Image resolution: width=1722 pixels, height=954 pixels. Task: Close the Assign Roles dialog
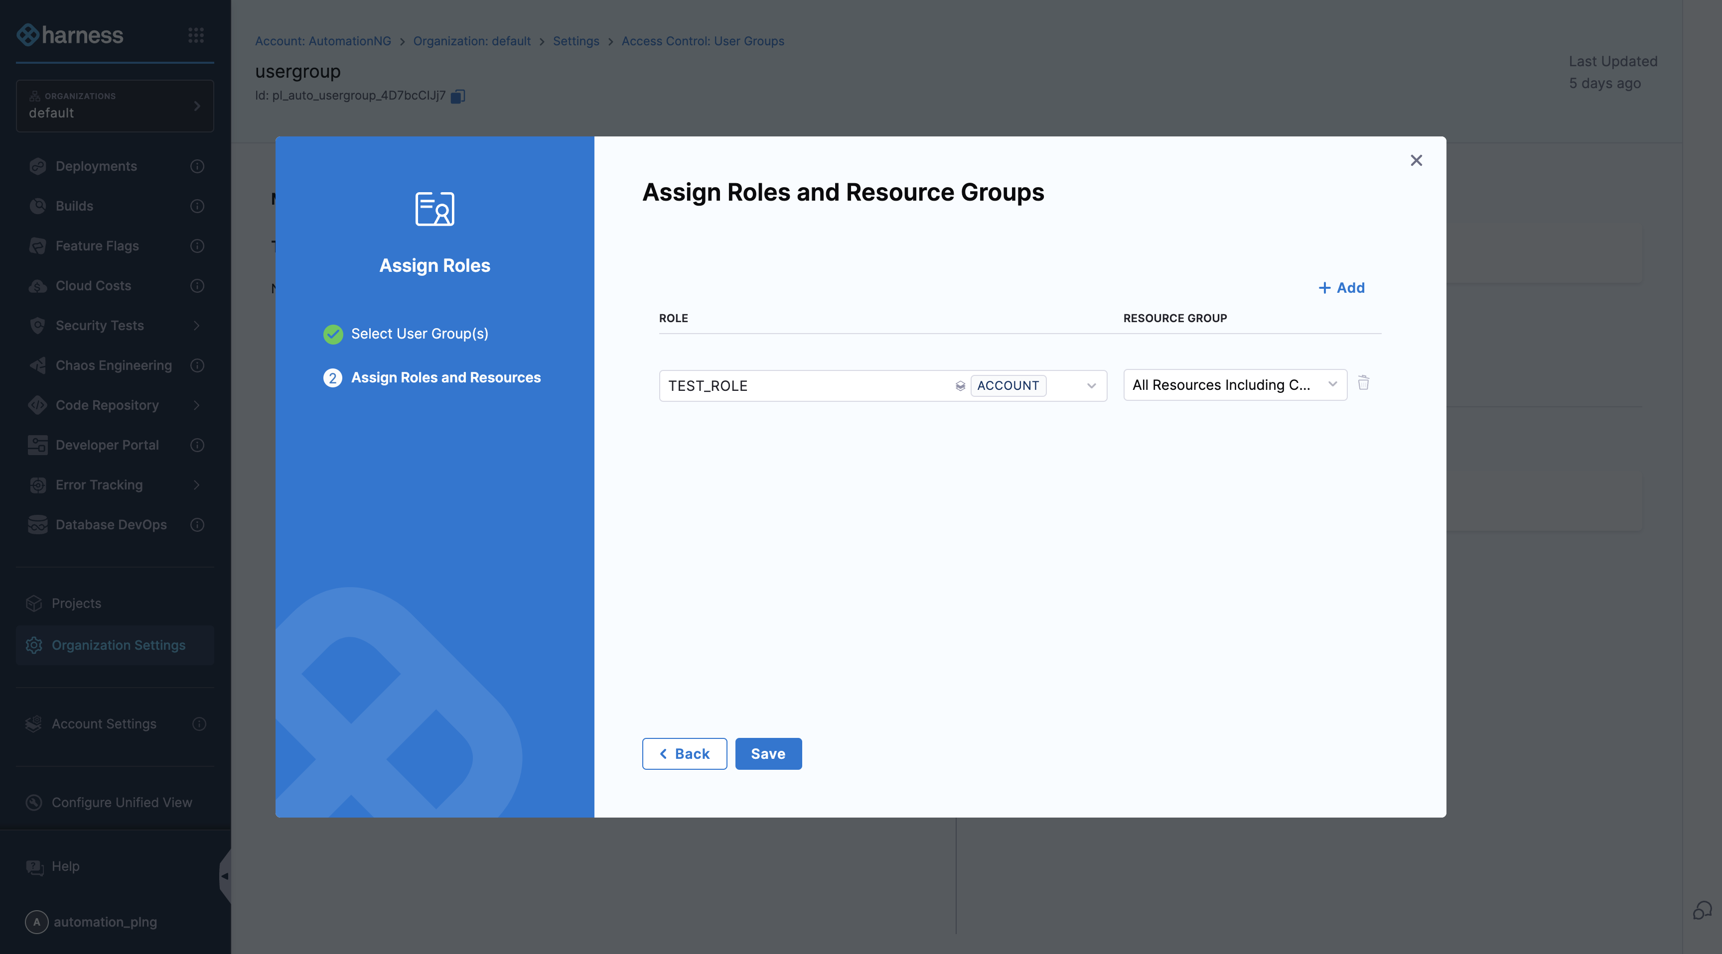point(1416,160)
